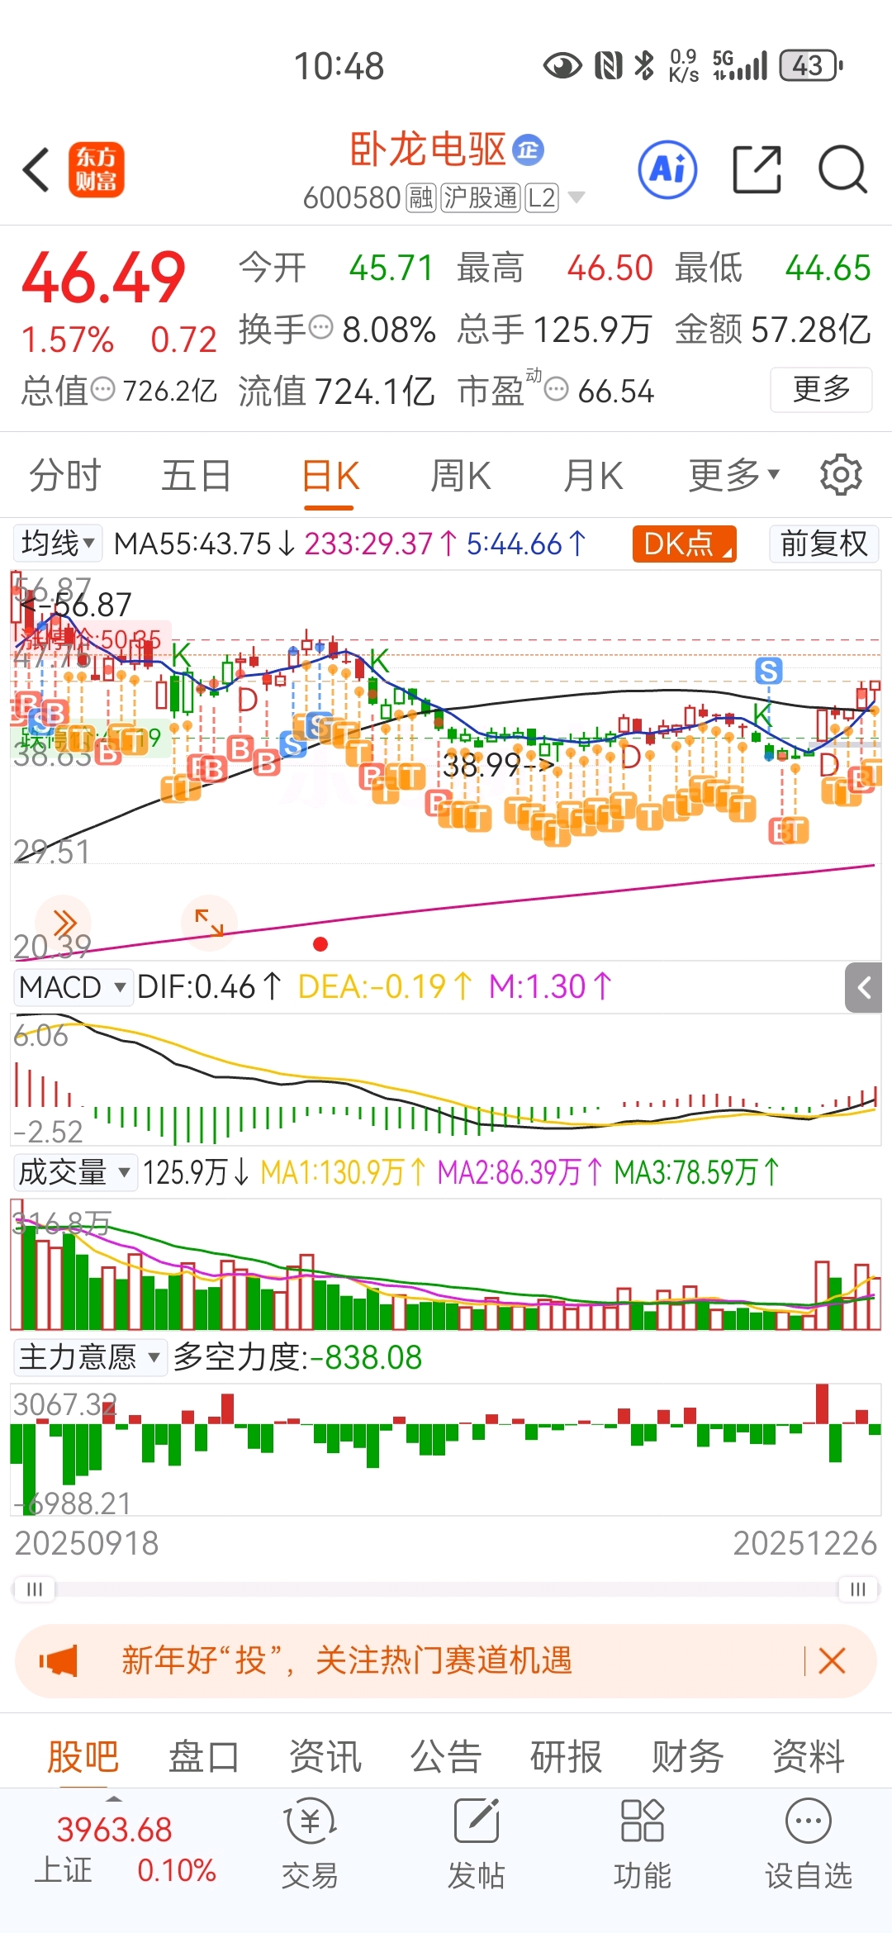Image resolution: width=892 pixels, height=1933 pixels.
Task: Tap the 卧龙电驱 stock title
Action: (428, 150)
